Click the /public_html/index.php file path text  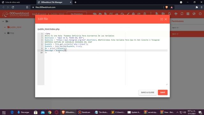pyautogui.click(x=48, y=29)
